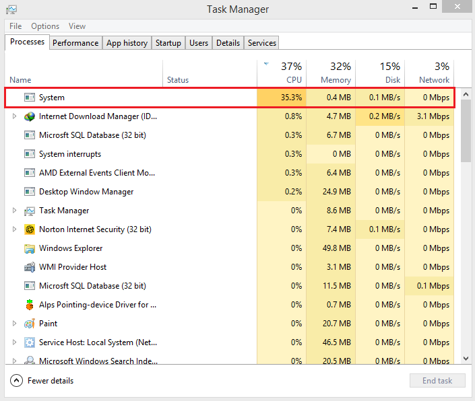Click the AMD External Events Client icon
The height and width of the screenshot is (401, 475).
(x=30, y=173)
